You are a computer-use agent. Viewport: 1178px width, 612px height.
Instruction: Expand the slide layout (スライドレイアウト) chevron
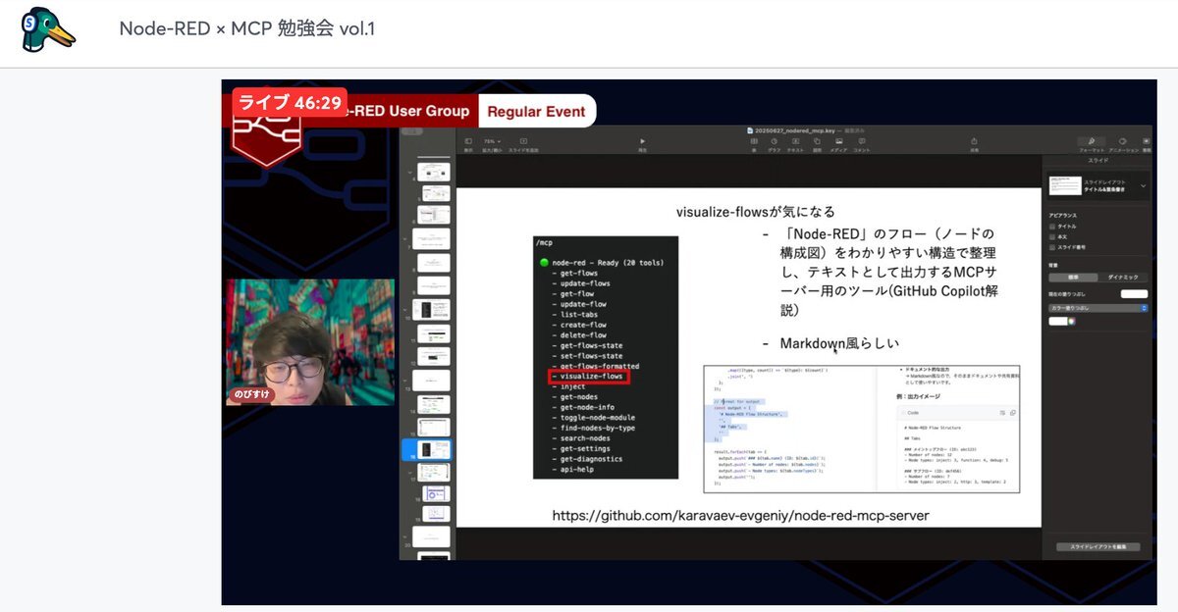click(x=1143, y=185)
